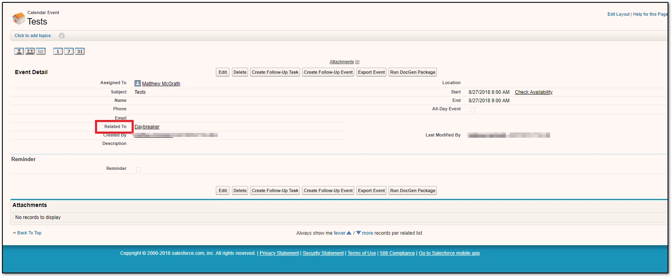Click the Subject value Tests
Screen dimensions: 672x277
pos(140,92)
